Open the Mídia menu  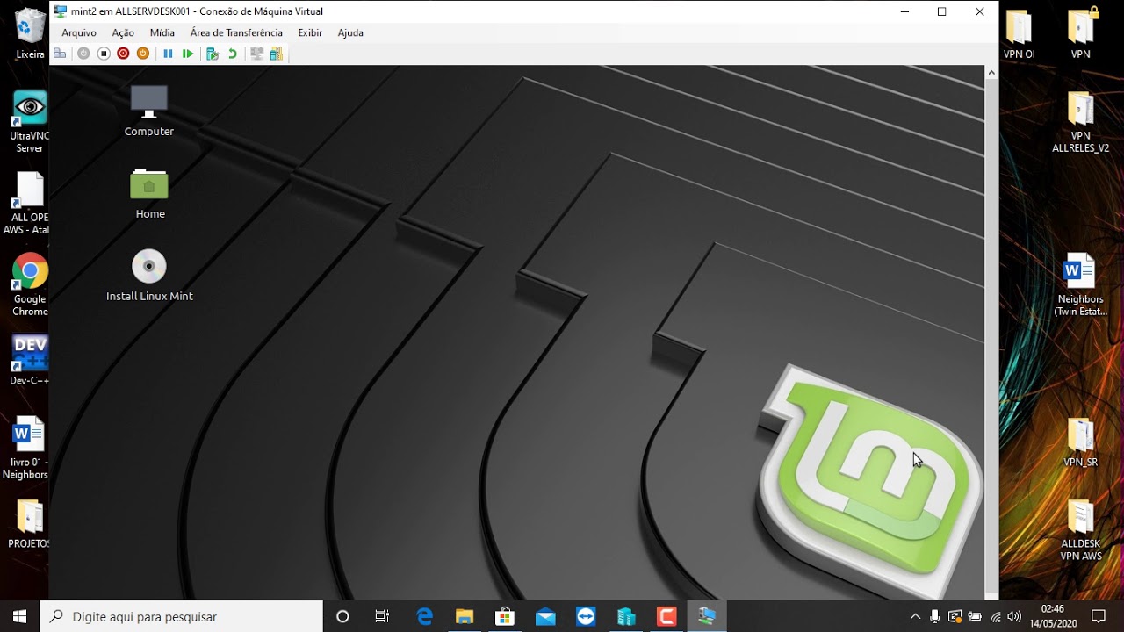162,32
